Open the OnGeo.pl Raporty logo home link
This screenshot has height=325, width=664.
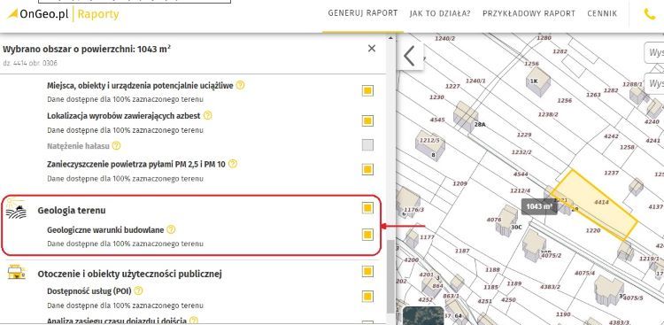pyautogui.click(x=63, y=14)
